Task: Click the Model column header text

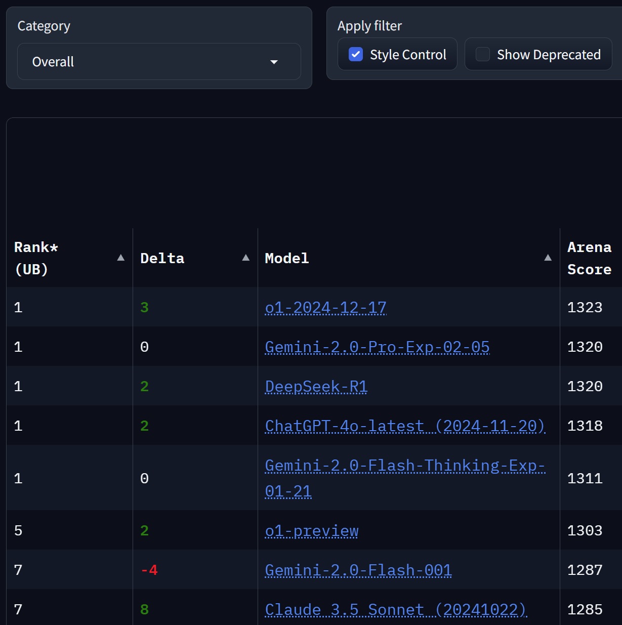Action: tap(286, 258)
